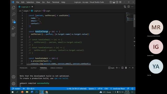Screen dimensions: 167x94
Task: Open Source Control view with pending changes badge
Action: point(14,21)
